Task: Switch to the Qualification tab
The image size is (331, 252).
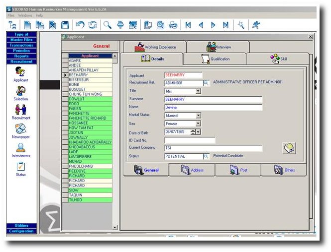Action: coord(215,59)
